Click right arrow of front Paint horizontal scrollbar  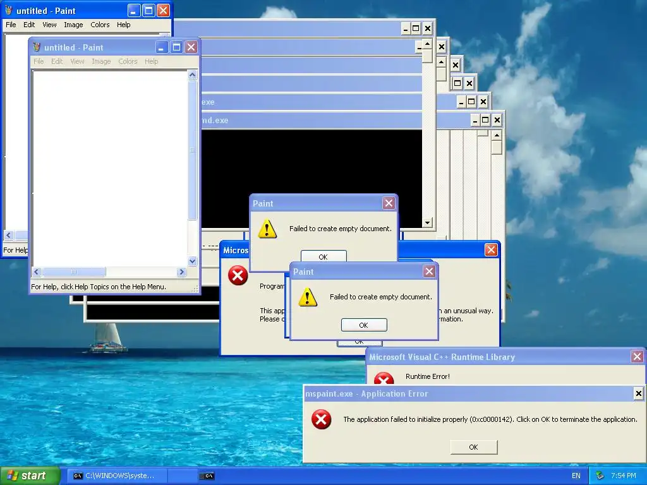[x=181, y=272]
